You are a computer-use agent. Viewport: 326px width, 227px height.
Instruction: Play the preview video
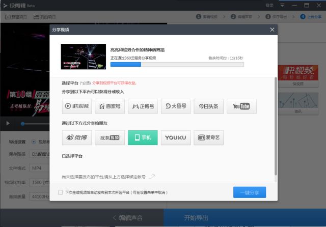click(x=8, y=123)
